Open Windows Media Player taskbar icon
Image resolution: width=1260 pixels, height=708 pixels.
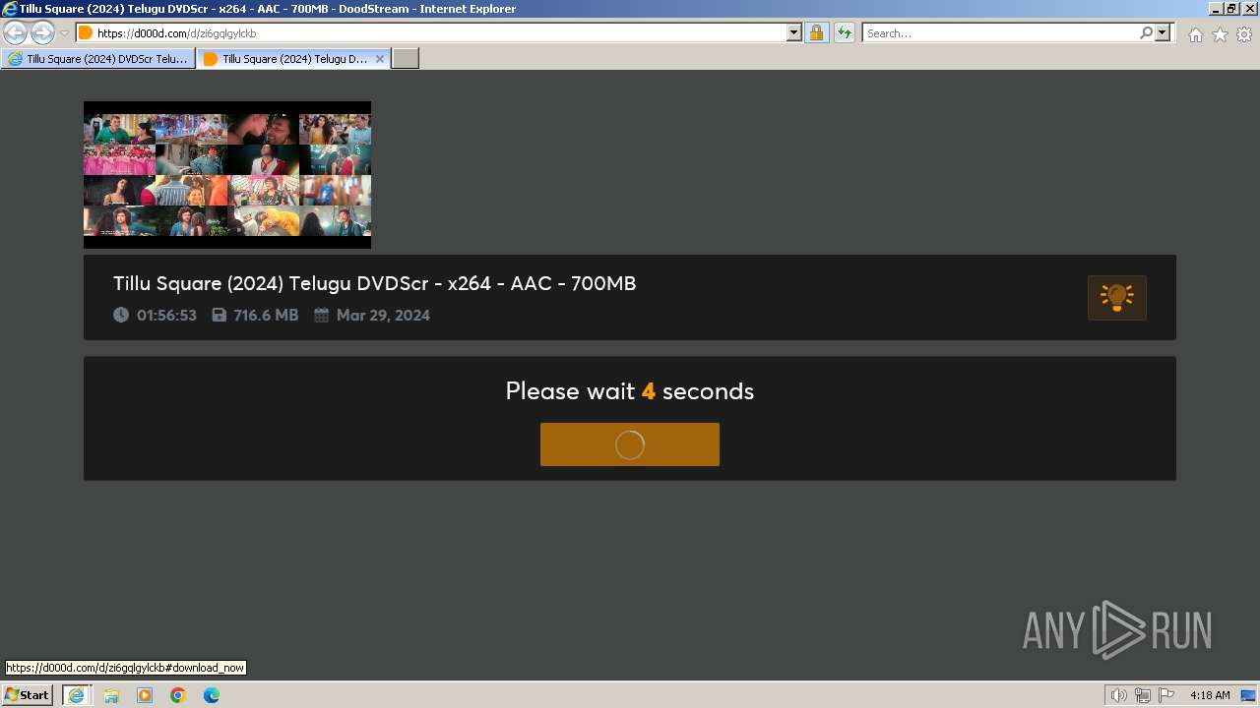click(145, 695)
